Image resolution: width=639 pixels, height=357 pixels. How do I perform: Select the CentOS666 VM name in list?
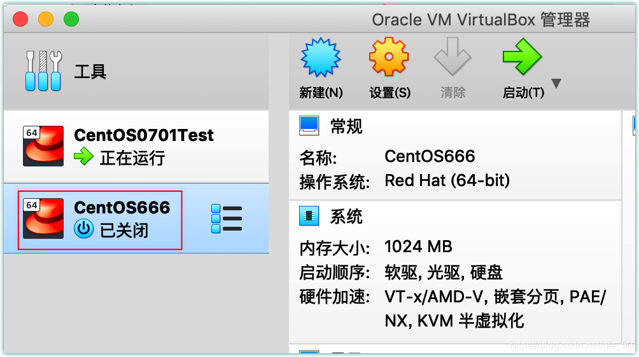(x=122, y=207)
